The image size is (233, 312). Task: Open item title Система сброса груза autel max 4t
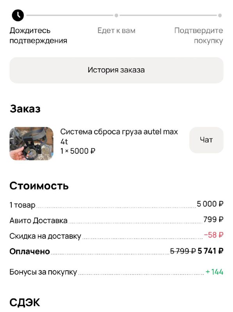click(x=119, y=136)
